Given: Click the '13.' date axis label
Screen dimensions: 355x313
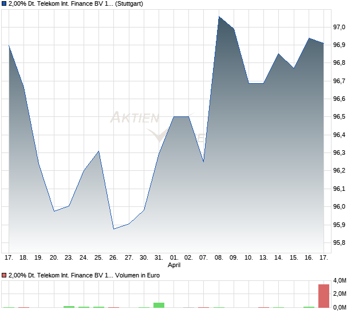Looking at the screenshot, I should 263,258.
